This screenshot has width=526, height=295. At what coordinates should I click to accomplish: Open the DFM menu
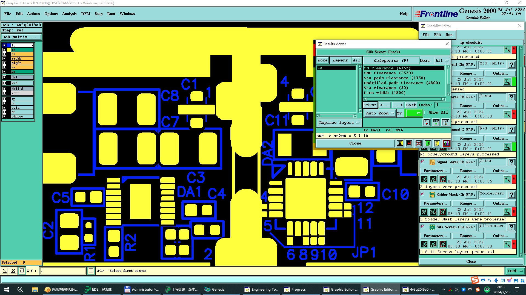[85, 14]
